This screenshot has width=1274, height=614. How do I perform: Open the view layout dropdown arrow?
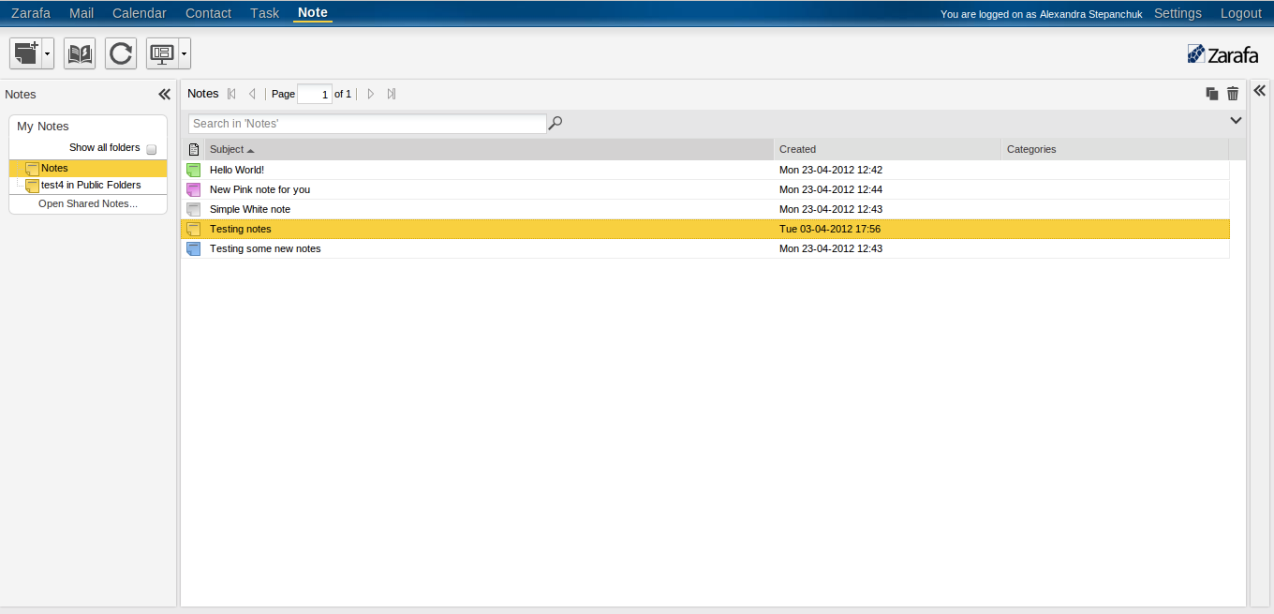185,53
